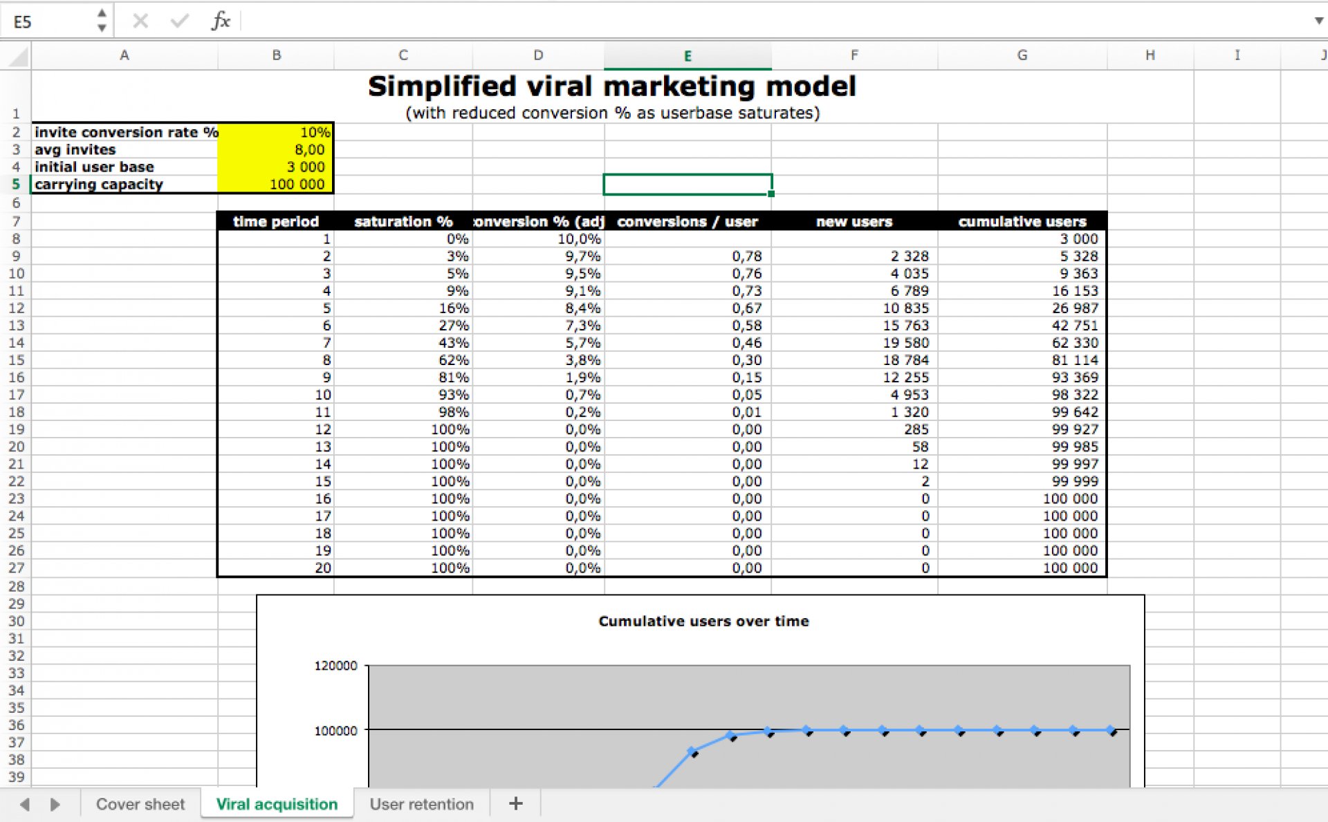1328x822 pixels.
Task: Click the chart axis label 100000
Action: coord(335,731)
